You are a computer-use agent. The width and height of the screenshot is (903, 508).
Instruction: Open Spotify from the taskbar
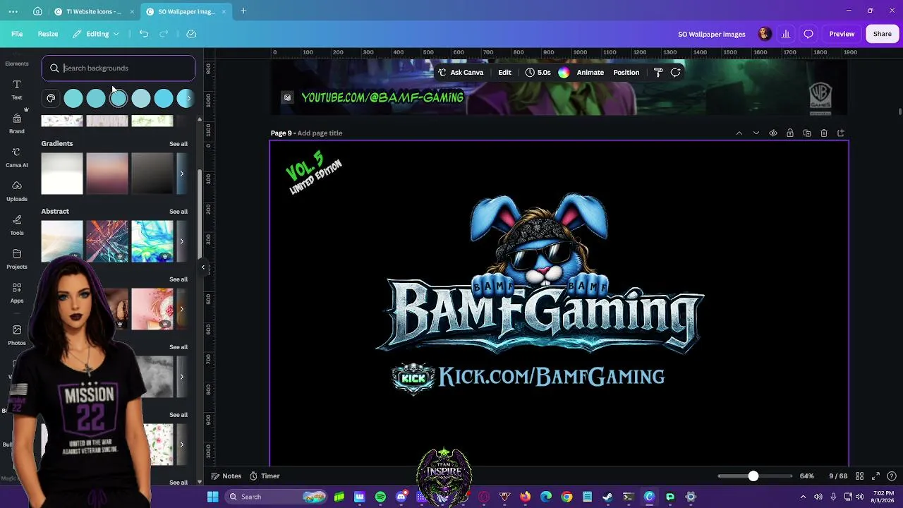[x=380, y=497]
